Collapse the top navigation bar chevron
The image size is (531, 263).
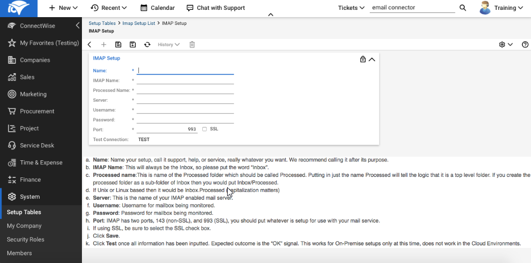point(271,15)
